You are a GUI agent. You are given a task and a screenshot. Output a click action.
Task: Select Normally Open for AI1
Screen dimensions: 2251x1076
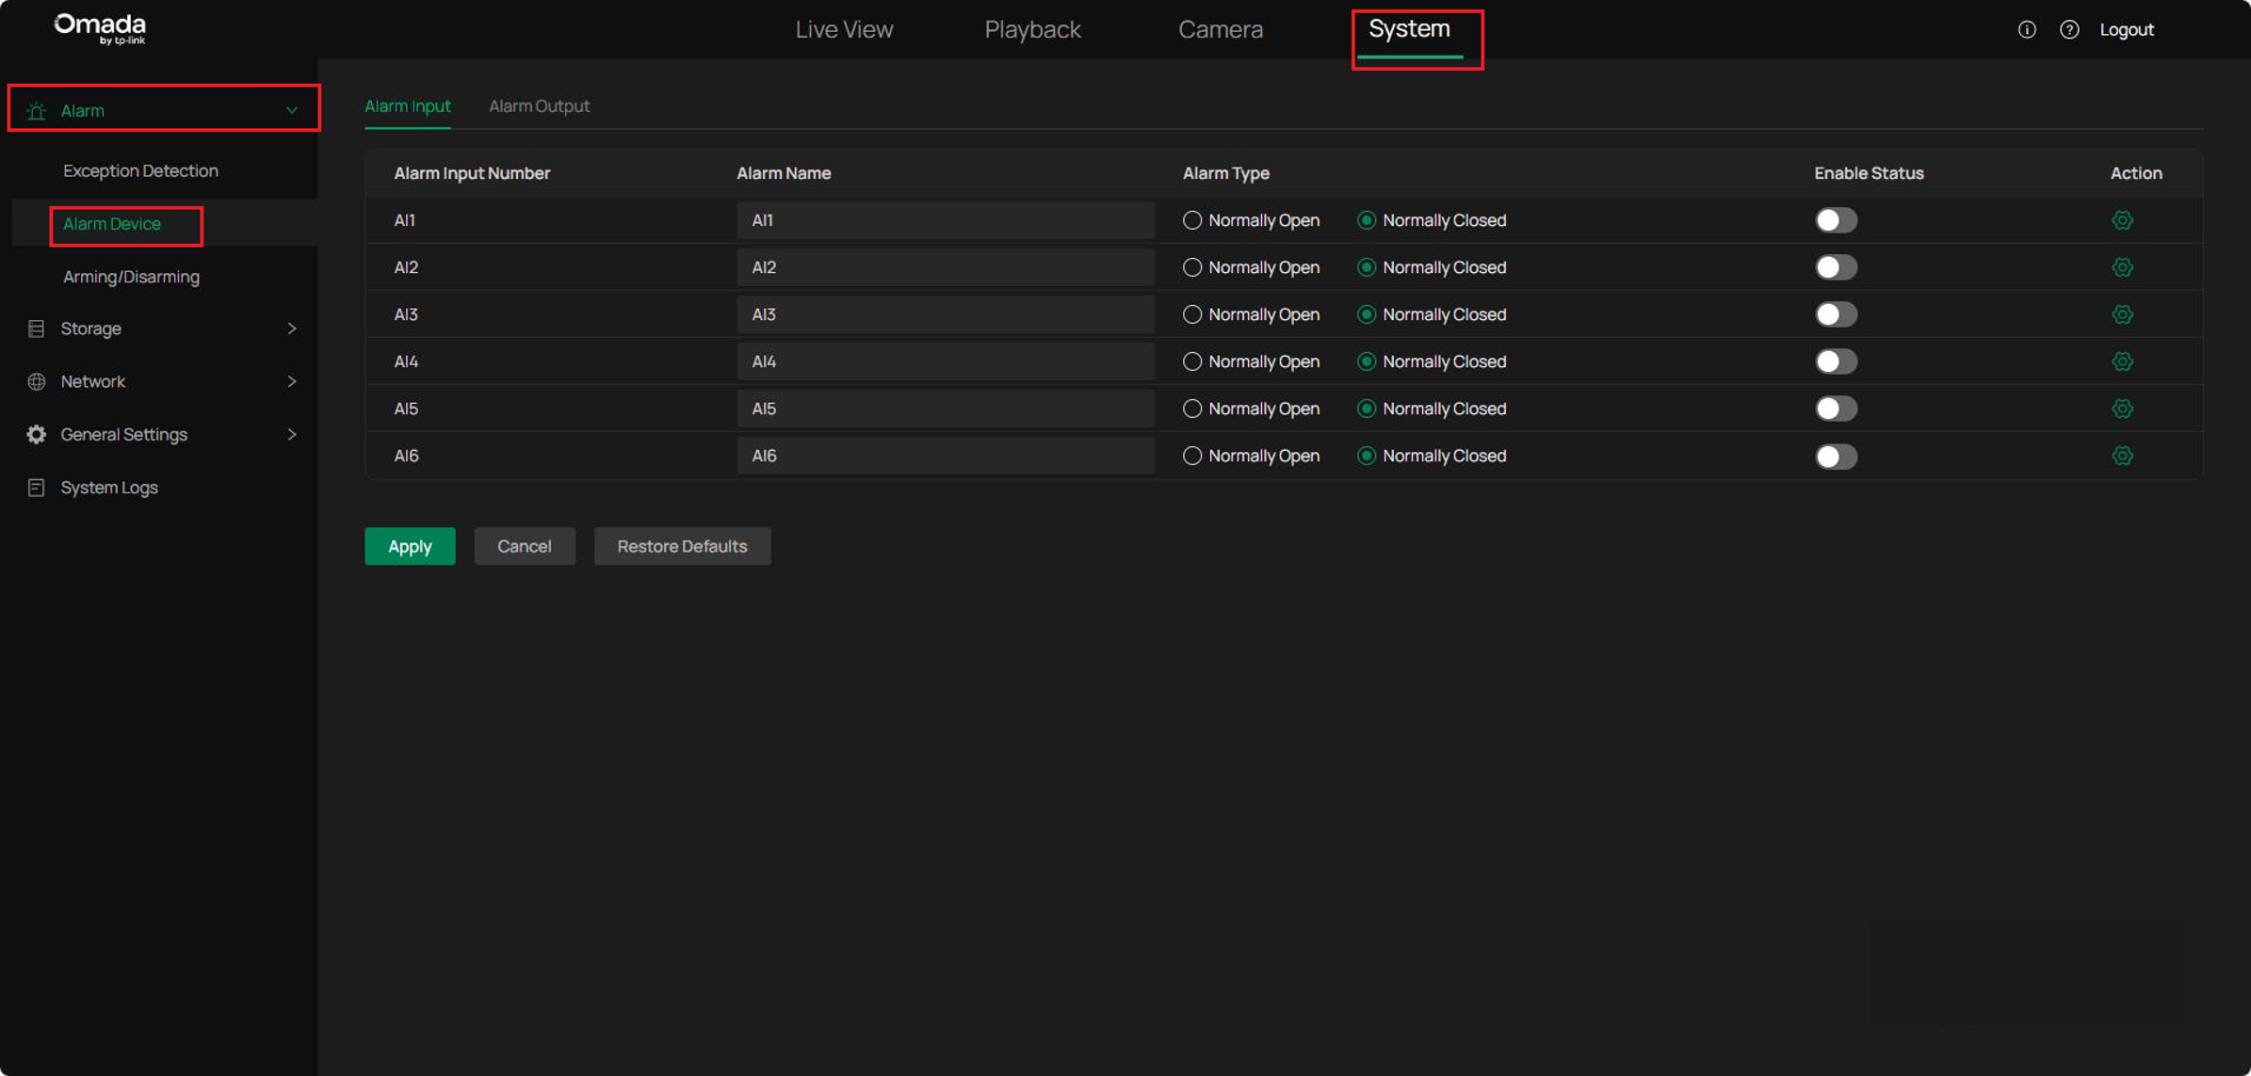1192,220
